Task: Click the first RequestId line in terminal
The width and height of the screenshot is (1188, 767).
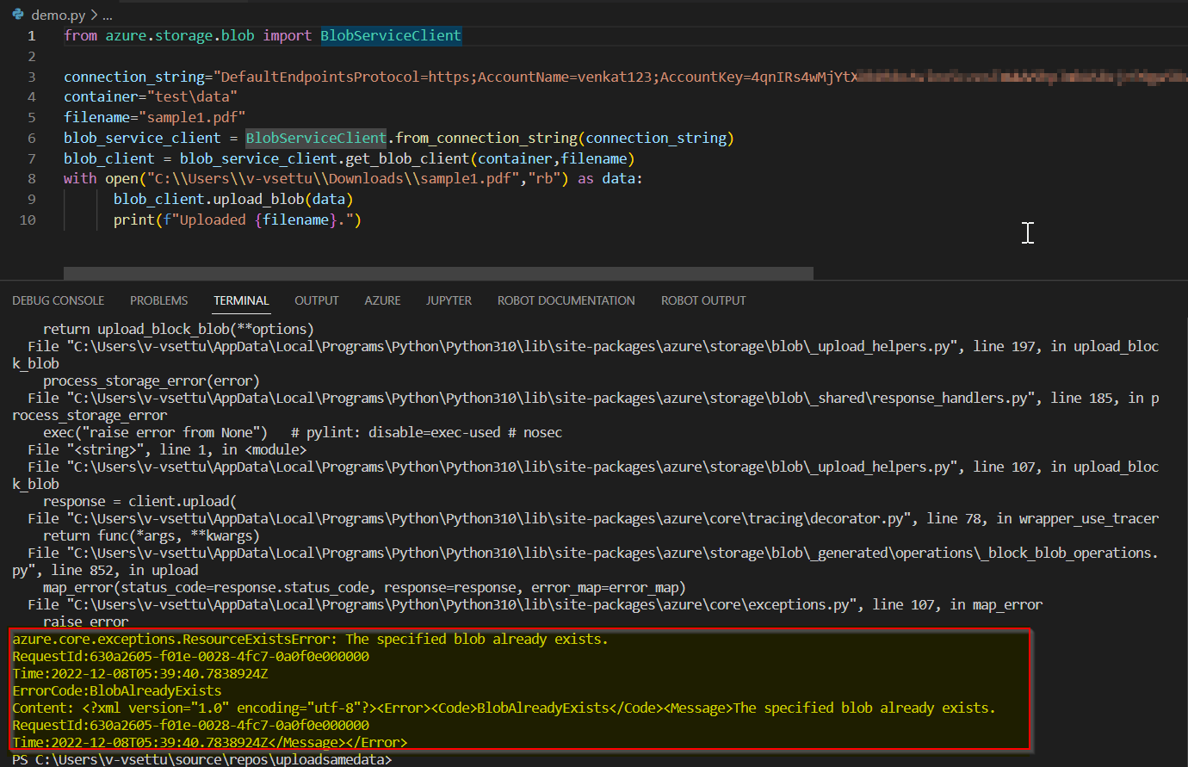Action: click(190, 656)
